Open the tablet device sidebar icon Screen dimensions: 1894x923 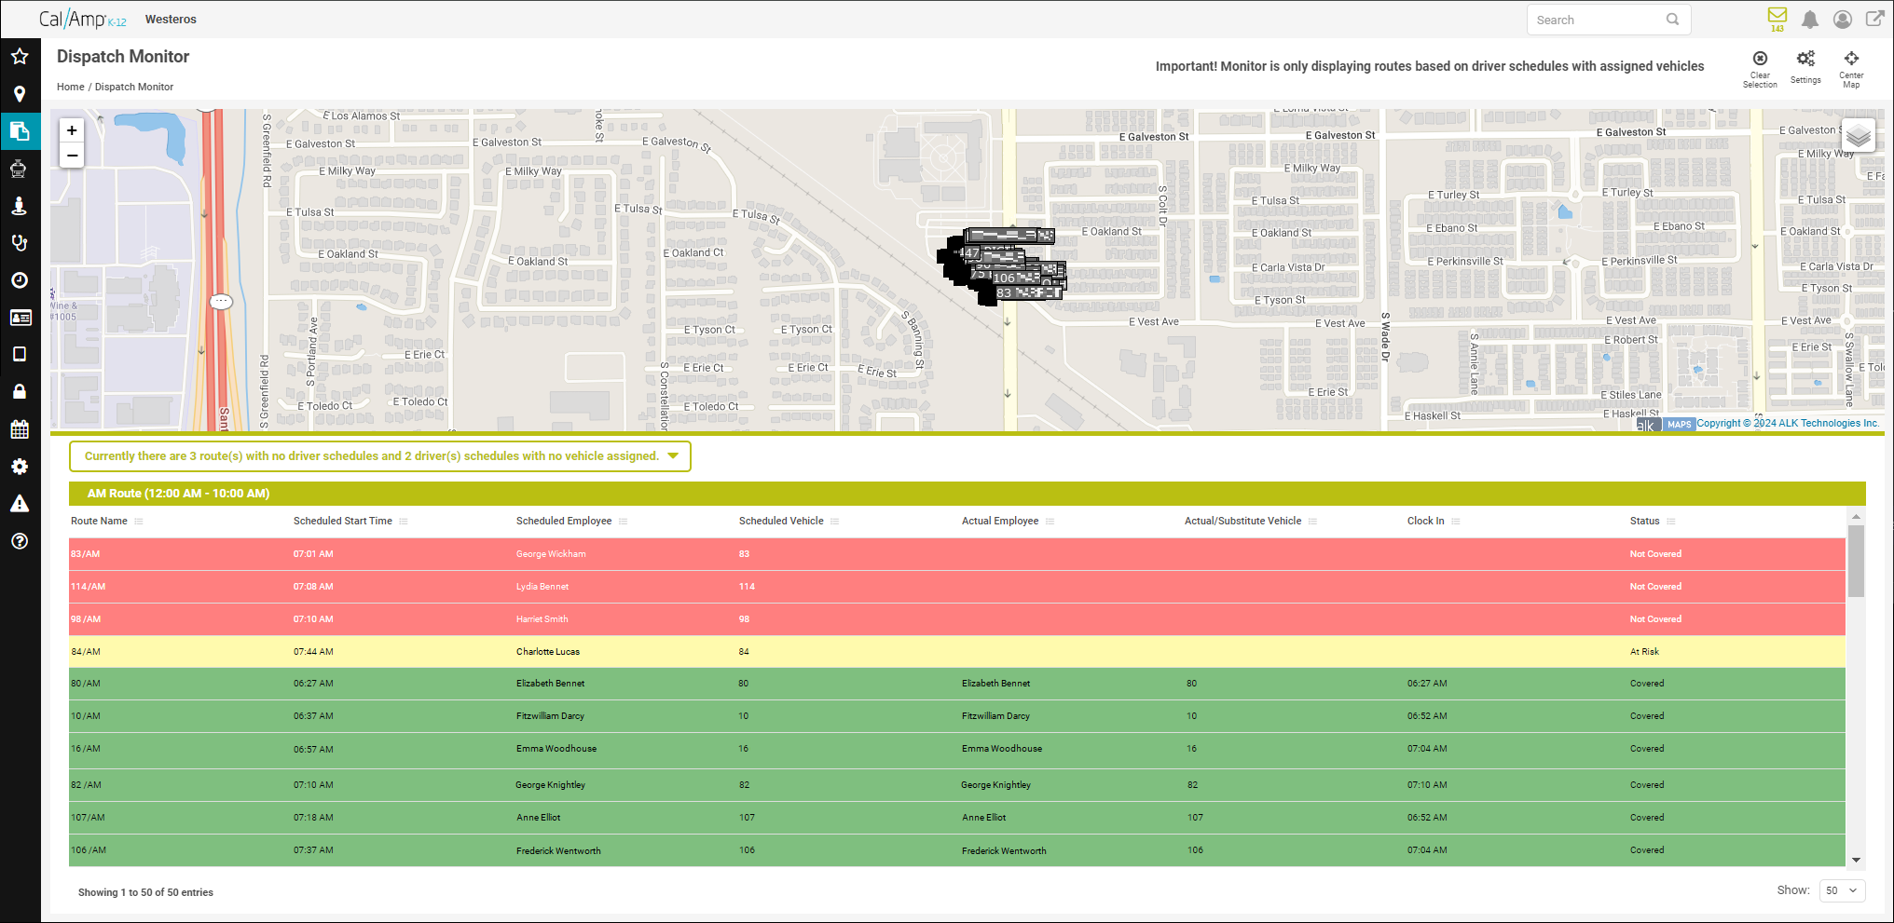click(20, 354)
